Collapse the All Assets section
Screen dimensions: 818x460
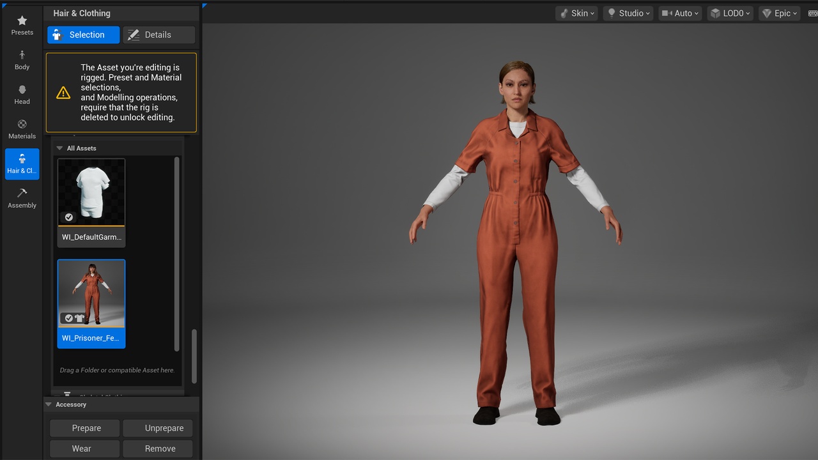[60, 148]
